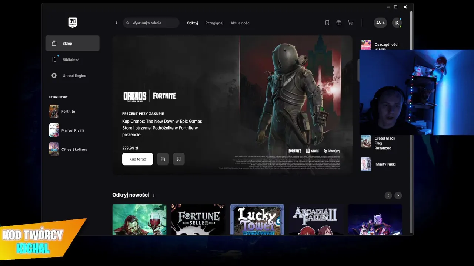This screenshot has height=266, width=474.
Task: Expand Odkryj nowości with chevron arrow
Action: pyautogui.click(x=153, y=195)
